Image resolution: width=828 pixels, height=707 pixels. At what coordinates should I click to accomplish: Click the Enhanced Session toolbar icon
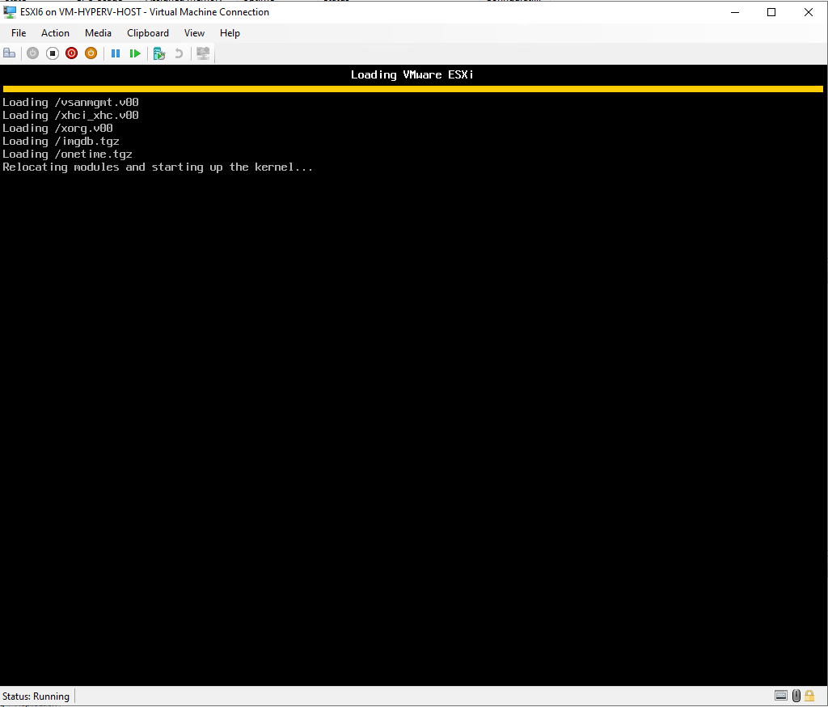pyautogui.click(x=203, y=53)
